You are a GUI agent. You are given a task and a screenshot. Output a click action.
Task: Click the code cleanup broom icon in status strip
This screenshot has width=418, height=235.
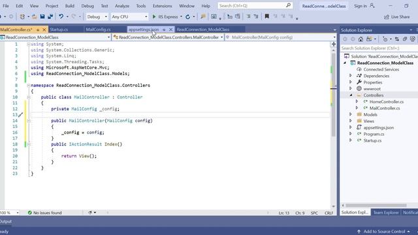(x=90, y=213)
